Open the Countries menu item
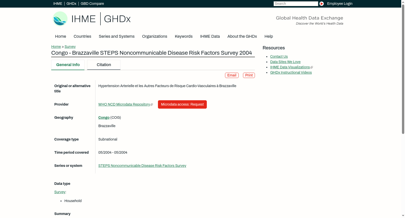This screenshot has width=405, height=218. (82, 36)
